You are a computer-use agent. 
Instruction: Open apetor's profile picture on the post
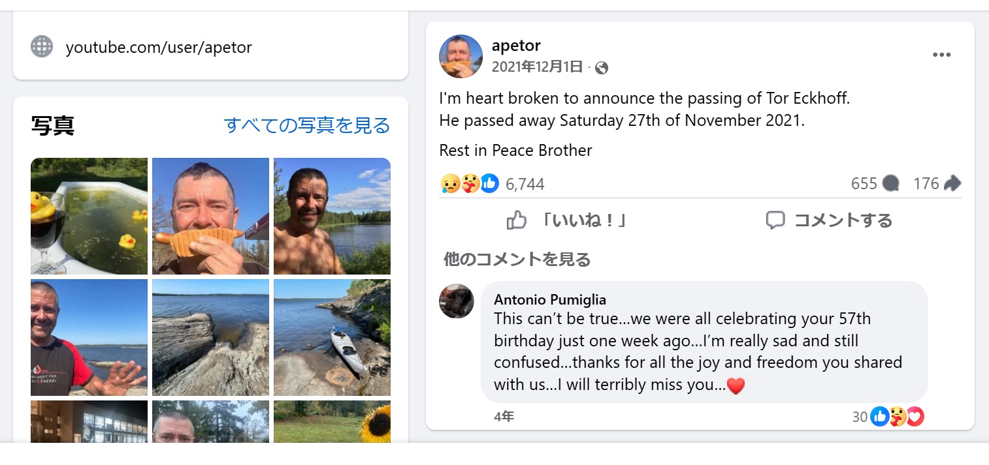tap(461, 57)
